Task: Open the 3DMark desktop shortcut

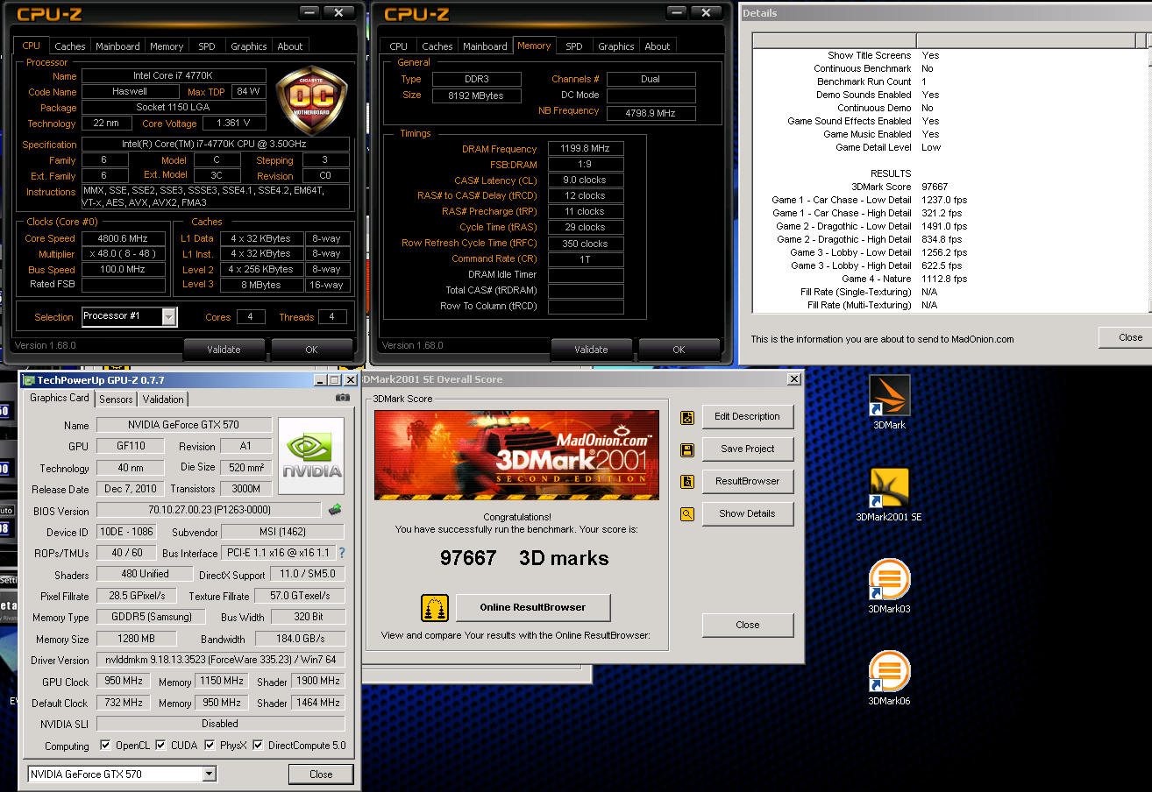Action: coord(889,401)
